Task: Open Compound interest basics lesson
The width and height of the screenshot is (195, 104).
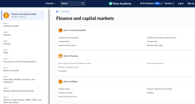Action: click(69, 38)
